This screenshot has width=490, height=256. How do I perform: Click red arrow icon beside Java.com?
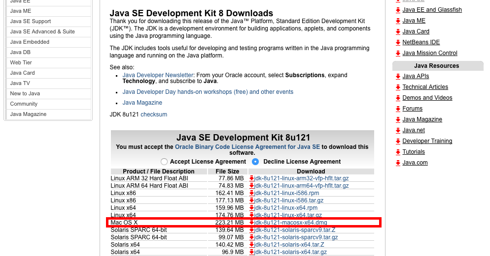(398, 163)
